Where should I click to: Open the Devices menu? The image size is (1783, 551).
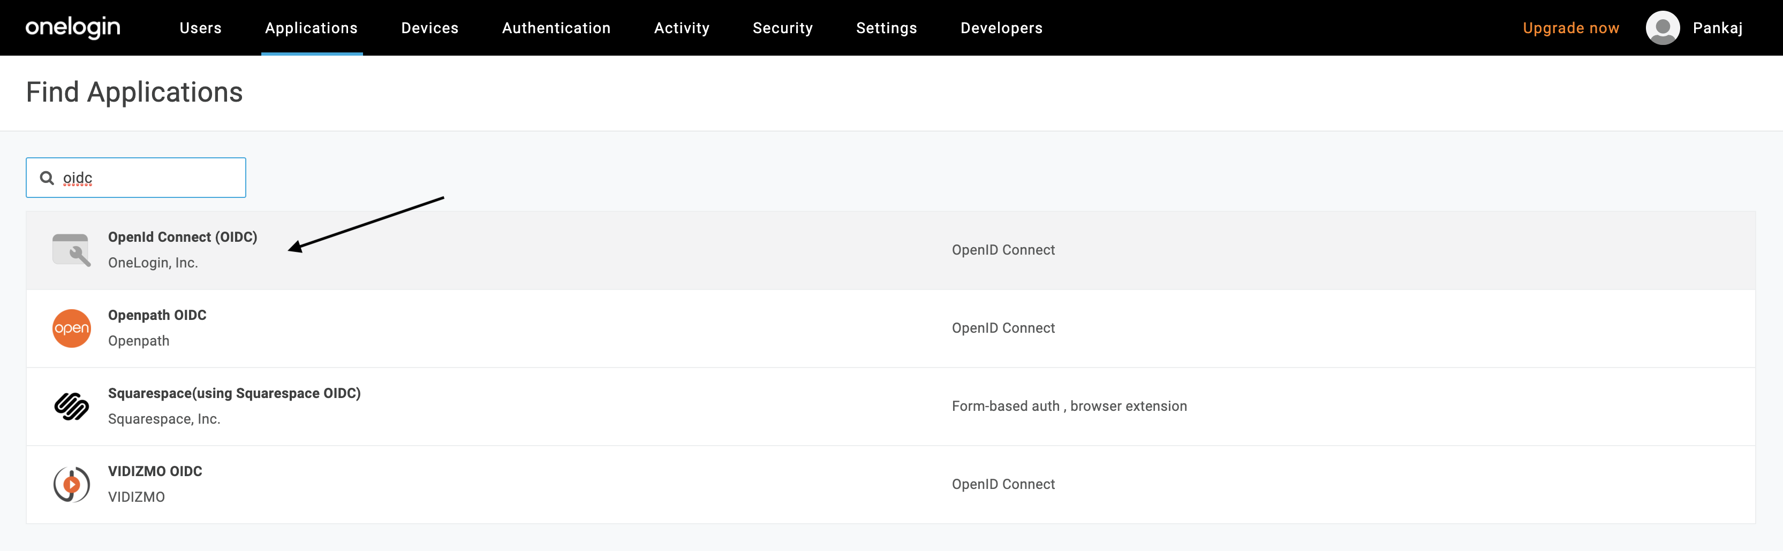tap(430, 28)
